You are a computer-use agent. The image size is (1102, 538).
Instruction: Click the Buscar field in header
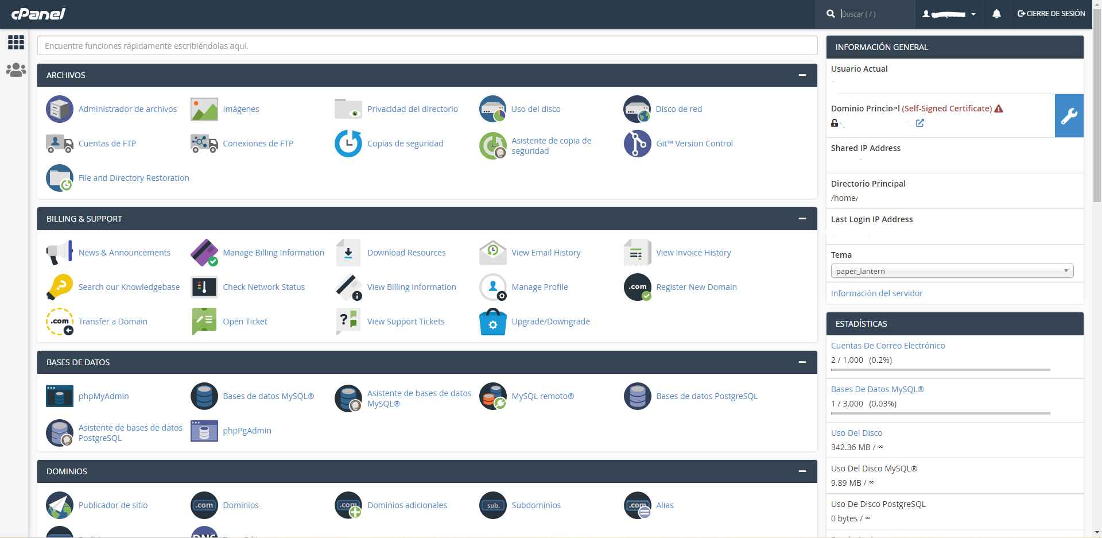click(875, 14)
